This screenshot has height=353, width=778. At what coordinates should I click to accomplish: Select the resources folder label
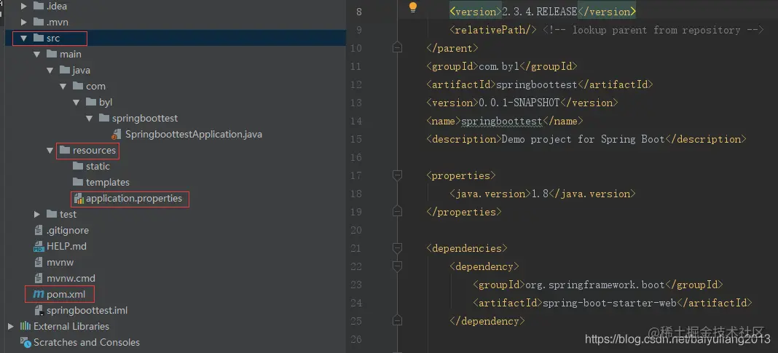coord(94,150)
